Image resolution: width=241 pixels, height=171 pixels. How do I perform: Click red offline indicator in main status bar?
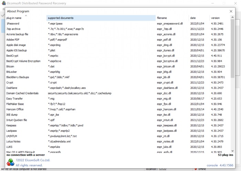196,169
